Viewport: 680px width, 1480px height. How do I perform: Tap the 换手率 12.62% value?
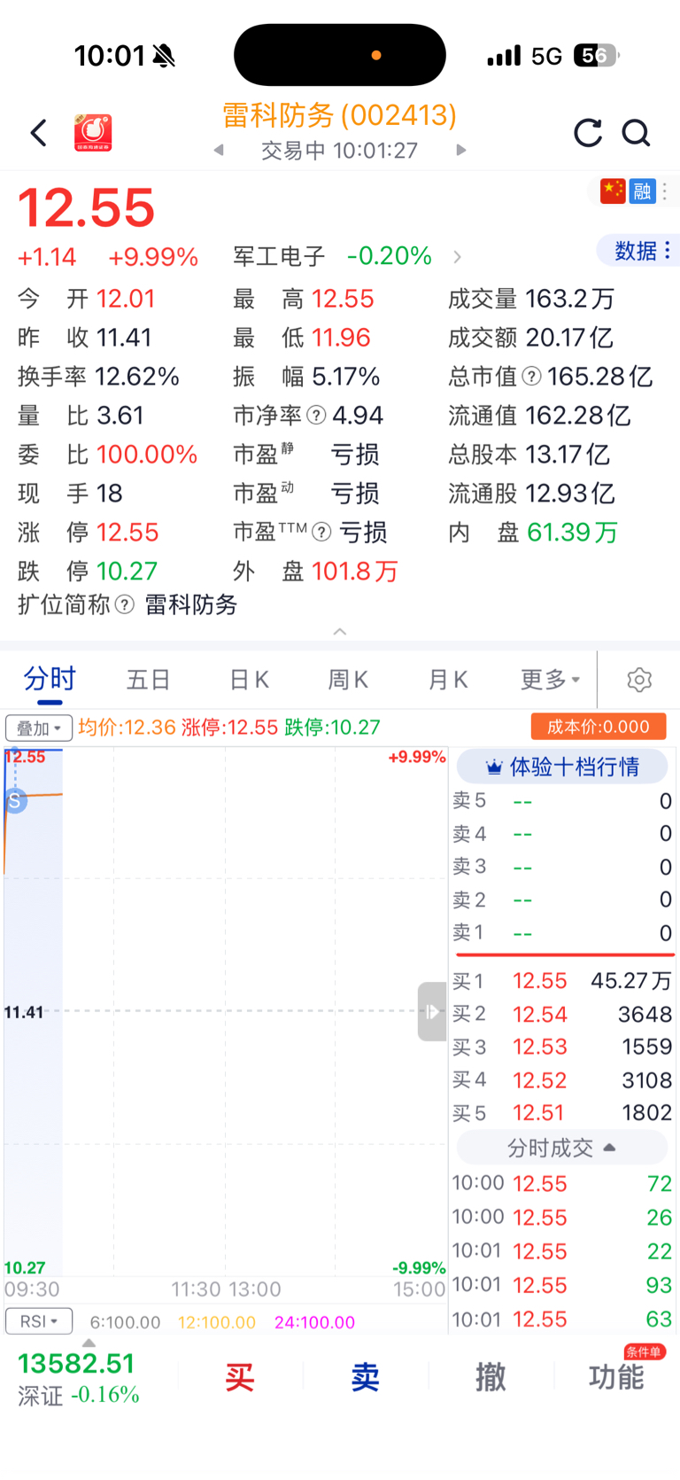[137, 377]
